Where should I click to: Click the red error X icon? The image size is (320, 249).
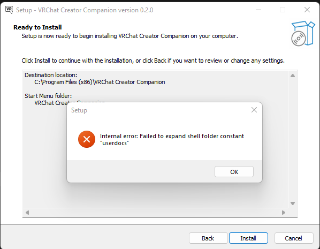pos(87,139)
